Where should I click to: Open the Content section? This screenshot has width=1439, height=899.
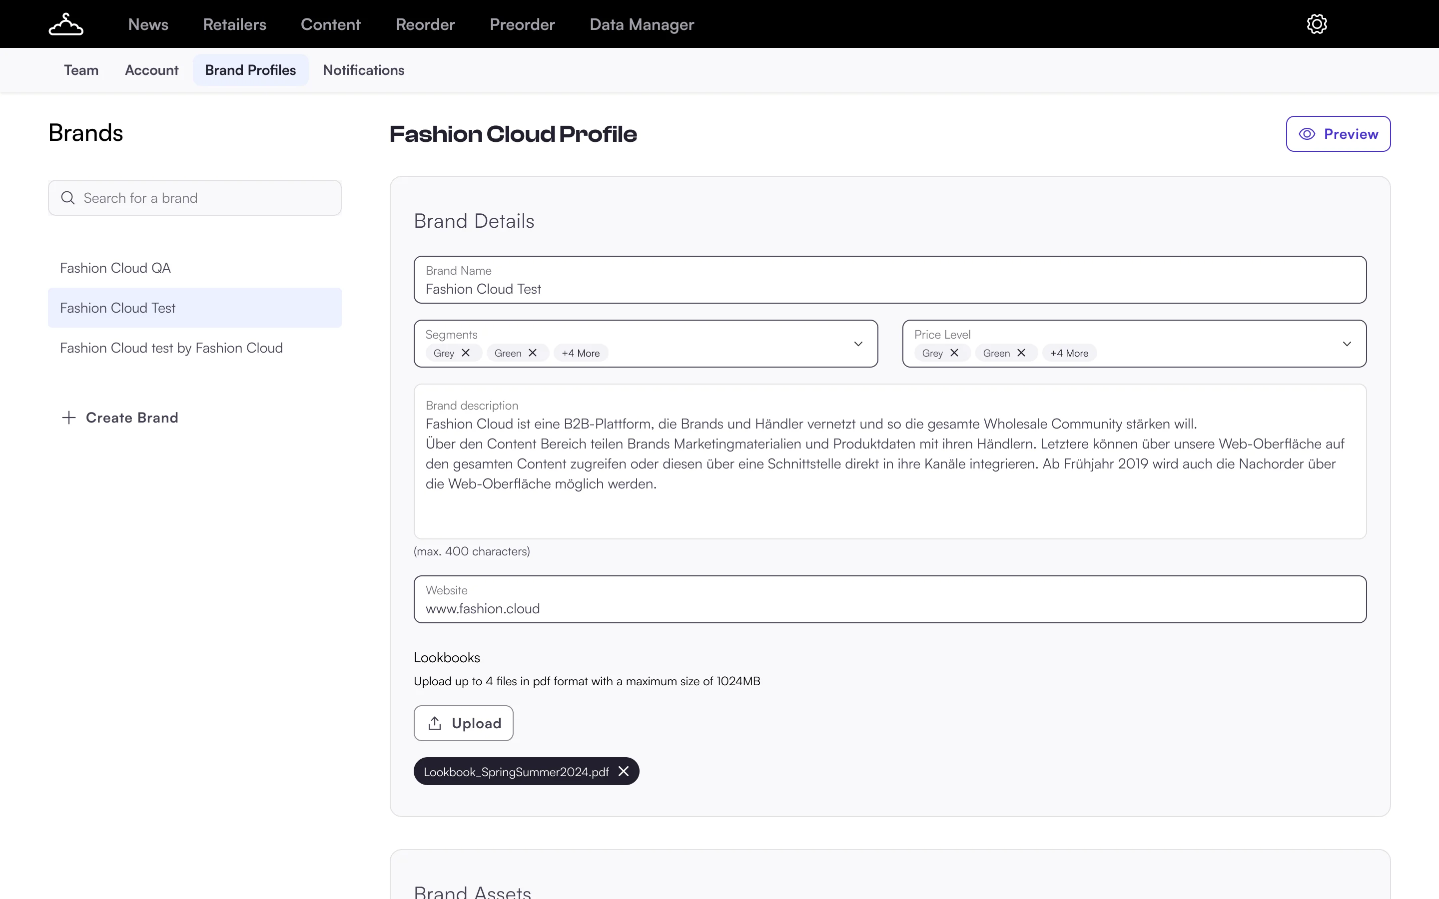tap(331, 24)
